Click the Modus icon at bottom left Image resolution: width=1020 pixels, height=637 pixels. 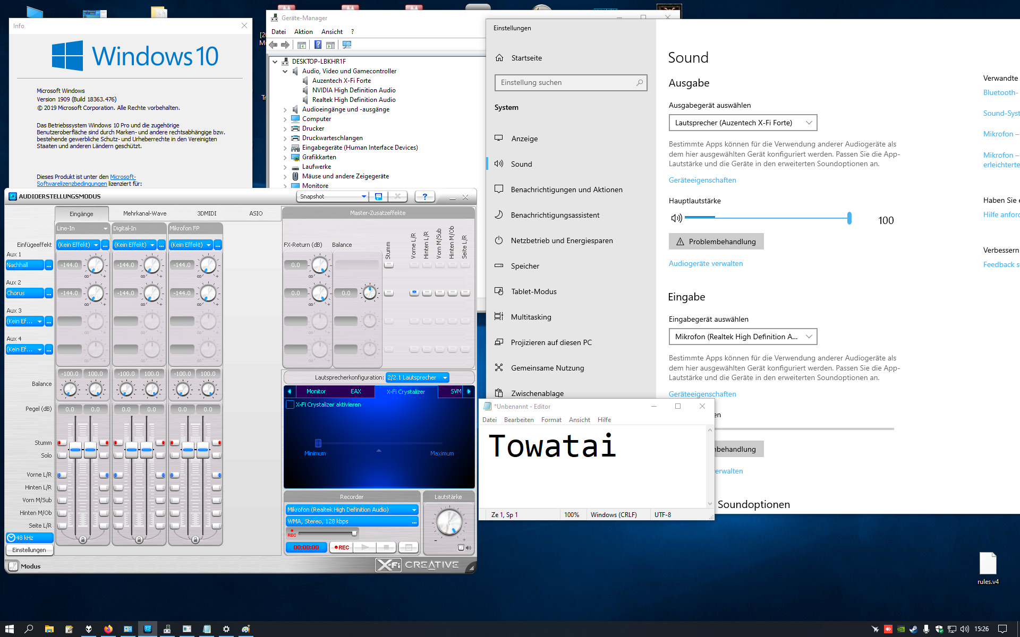[14, 566]
